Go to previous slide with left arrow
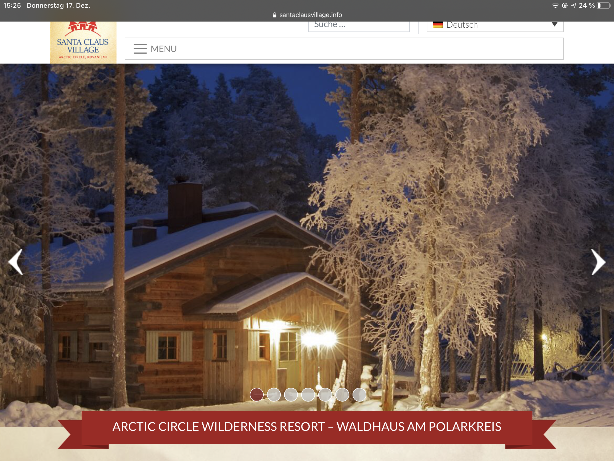 pyautogui.click(x=15, y=262)
